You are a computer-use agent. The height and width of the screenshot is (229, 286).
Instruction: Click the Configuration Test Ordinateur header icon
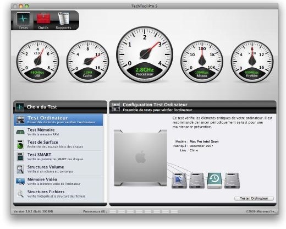(116, 107)
